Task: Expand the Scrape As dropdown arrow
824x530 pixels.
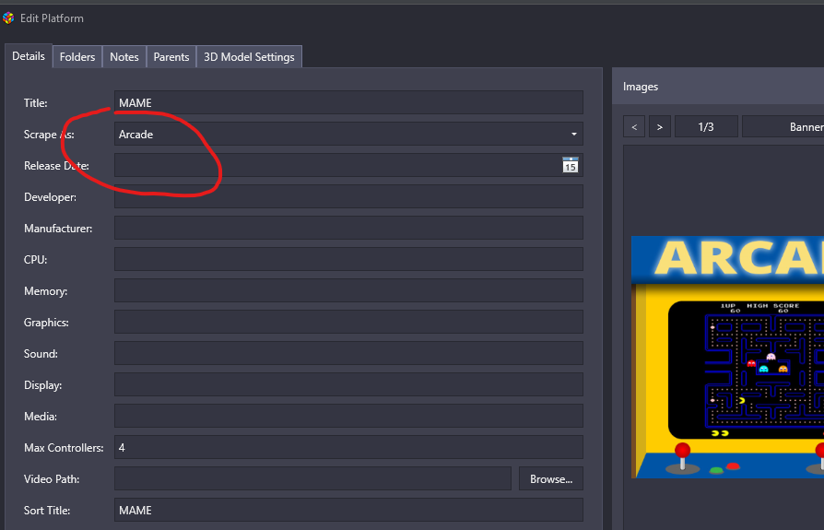Action: tap(574, 135)
